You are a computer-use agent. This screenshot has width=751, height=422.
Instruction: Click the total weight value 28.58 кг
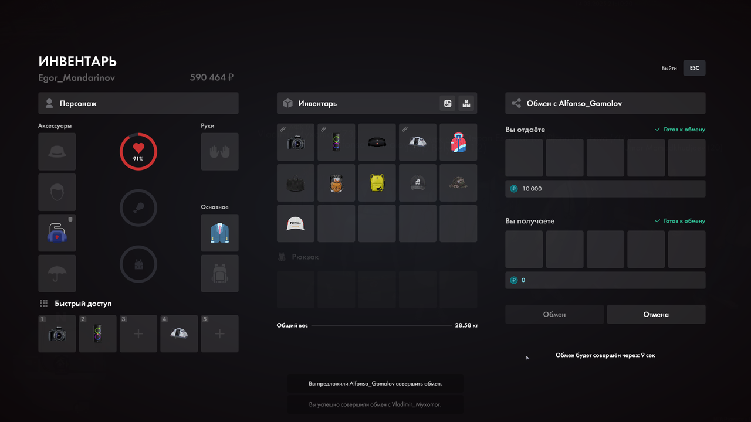(x=466, y=325)
